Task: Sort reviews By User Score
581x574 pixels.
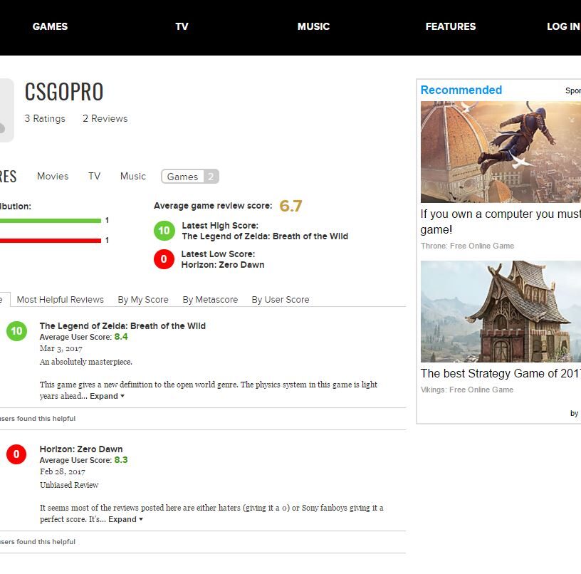Action: tap(281, 299)
